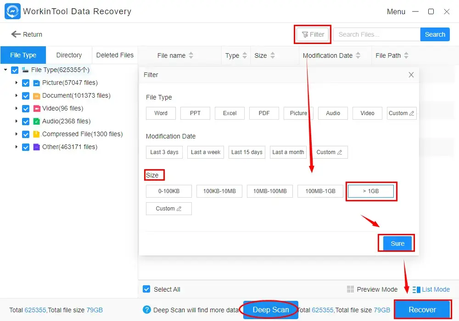Click the Compressed File icon in tree

click(37, 134)
